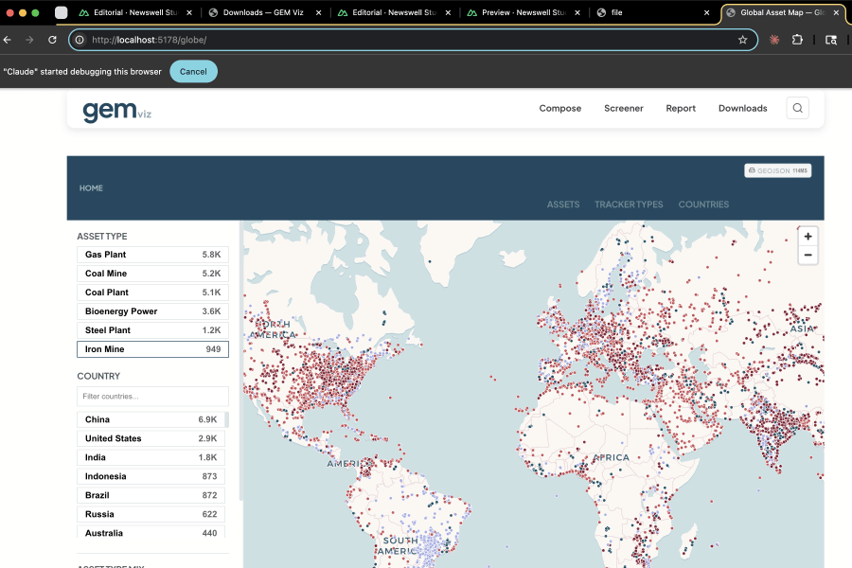Bookmark this page with the star icon
Screen dimensions: 852x568
[x=743, y=40]
